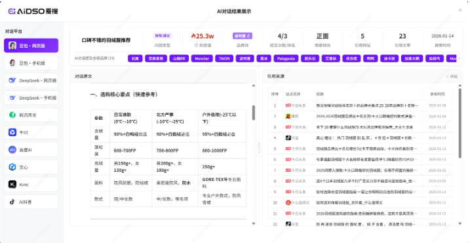Click the down arrow of source list scrollbar
Screen dimensions: 470x243
(x=460, y=223)
